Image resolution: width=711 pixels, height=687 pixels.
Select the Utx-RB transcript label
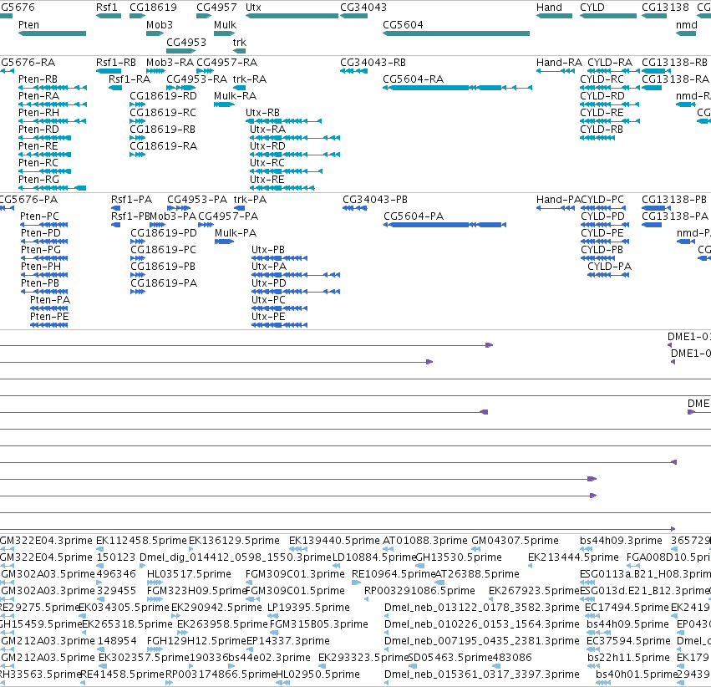point(262,113)
